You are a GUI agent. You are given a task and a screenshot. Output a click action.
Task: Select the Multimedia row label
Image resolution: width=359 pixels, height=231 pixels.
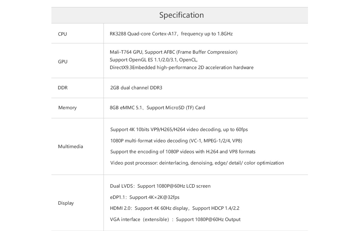[x=71, y=147]
